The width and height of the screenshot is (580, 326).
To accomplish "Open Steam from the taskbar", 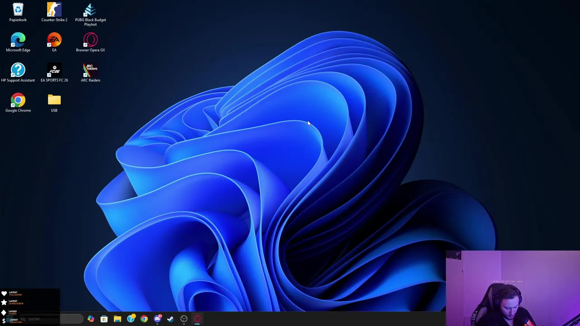I will (170, 319).
